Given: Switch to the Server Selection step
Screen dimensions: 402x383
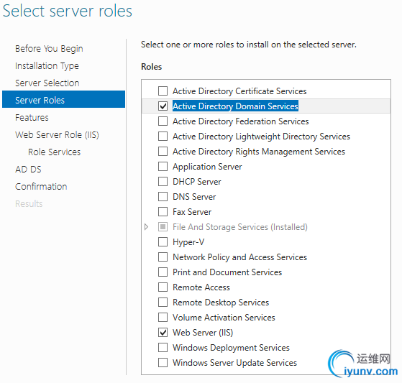Looking at the screenshot, I should (47, 83).
